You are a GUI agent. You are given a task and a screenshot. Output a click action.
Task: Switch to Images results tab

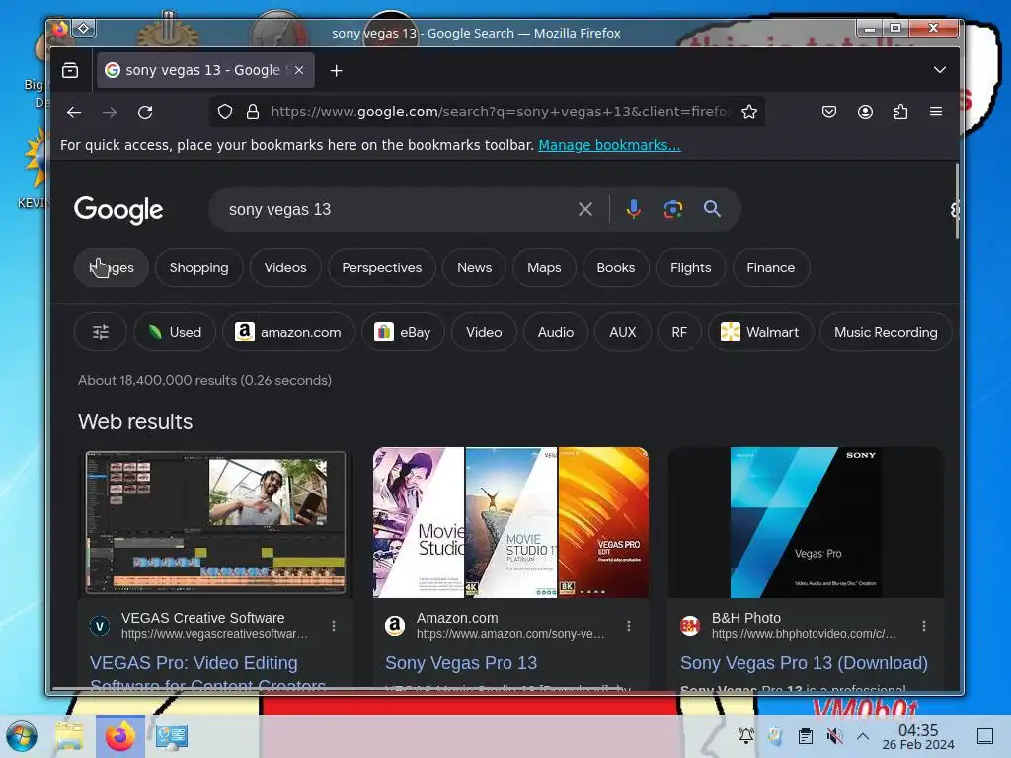point(112,267)
